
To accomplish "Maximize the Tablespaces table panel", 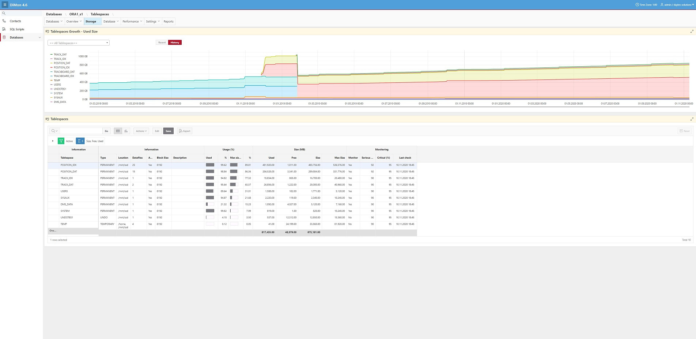I will pos(692,119).
